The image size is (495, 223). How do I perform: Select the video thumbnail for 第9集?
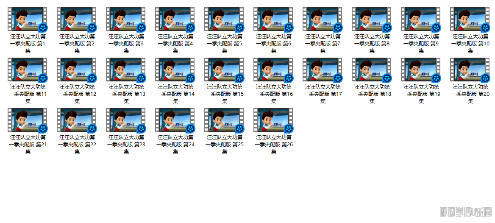tap(421, 19)
